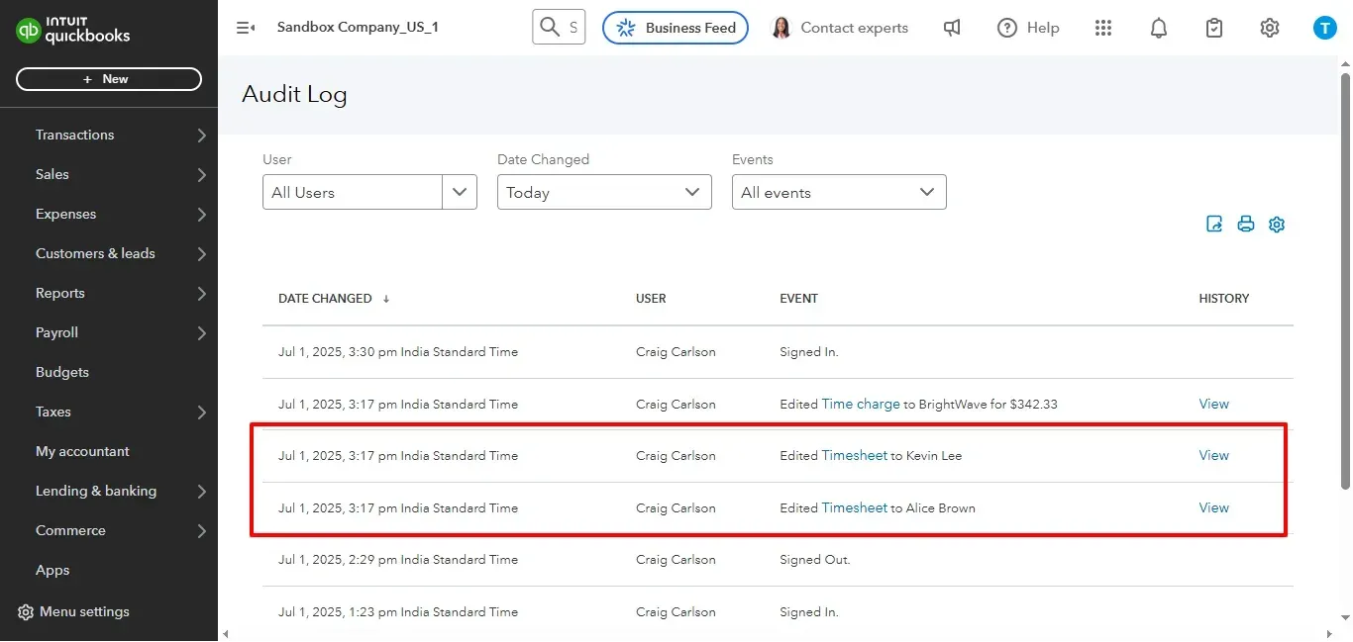Open the notifications bell
The height and width of the screenshot is (642, 1353).
point(1159,28)
